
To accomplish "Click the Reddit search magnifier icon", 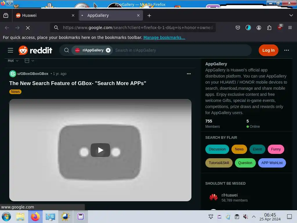I will coord(66,50).
